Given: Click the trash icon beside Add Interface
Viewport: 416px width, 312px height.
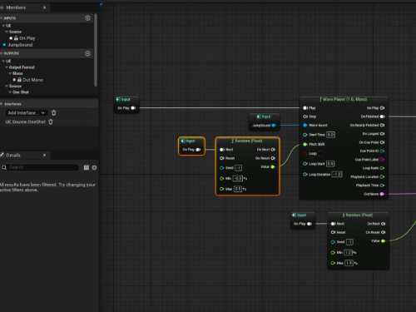Looking at the screenshot, I should [x=54, y=113].
